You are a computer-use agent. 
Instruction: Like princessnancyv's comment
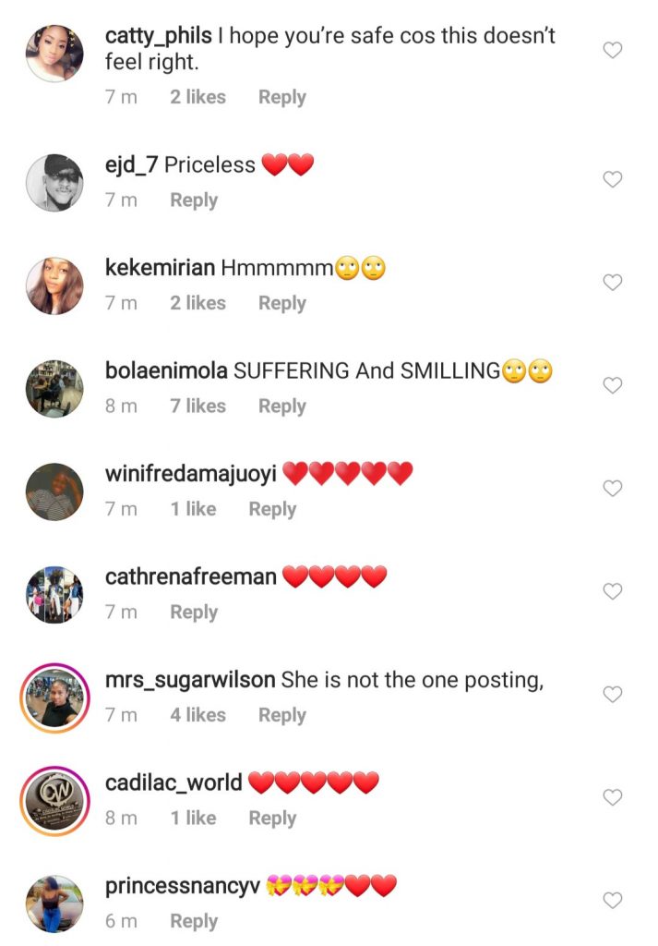[x=613, y=900]
